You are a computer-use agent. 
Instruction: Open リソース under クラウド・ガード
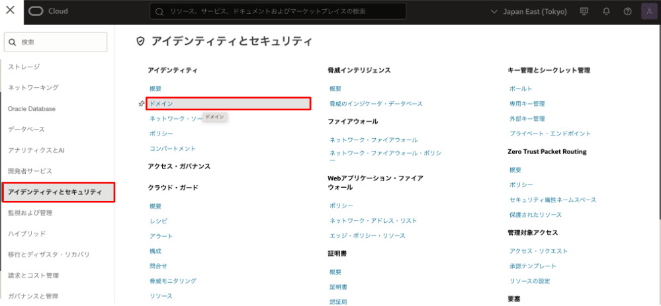(161, 296)
